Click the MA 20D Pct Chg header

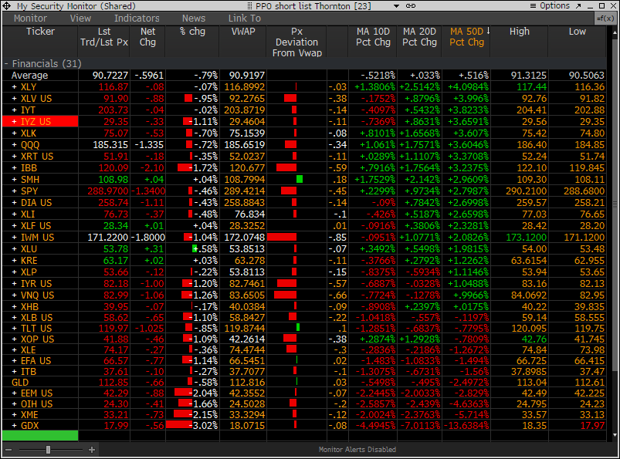(x=419, y=37)
